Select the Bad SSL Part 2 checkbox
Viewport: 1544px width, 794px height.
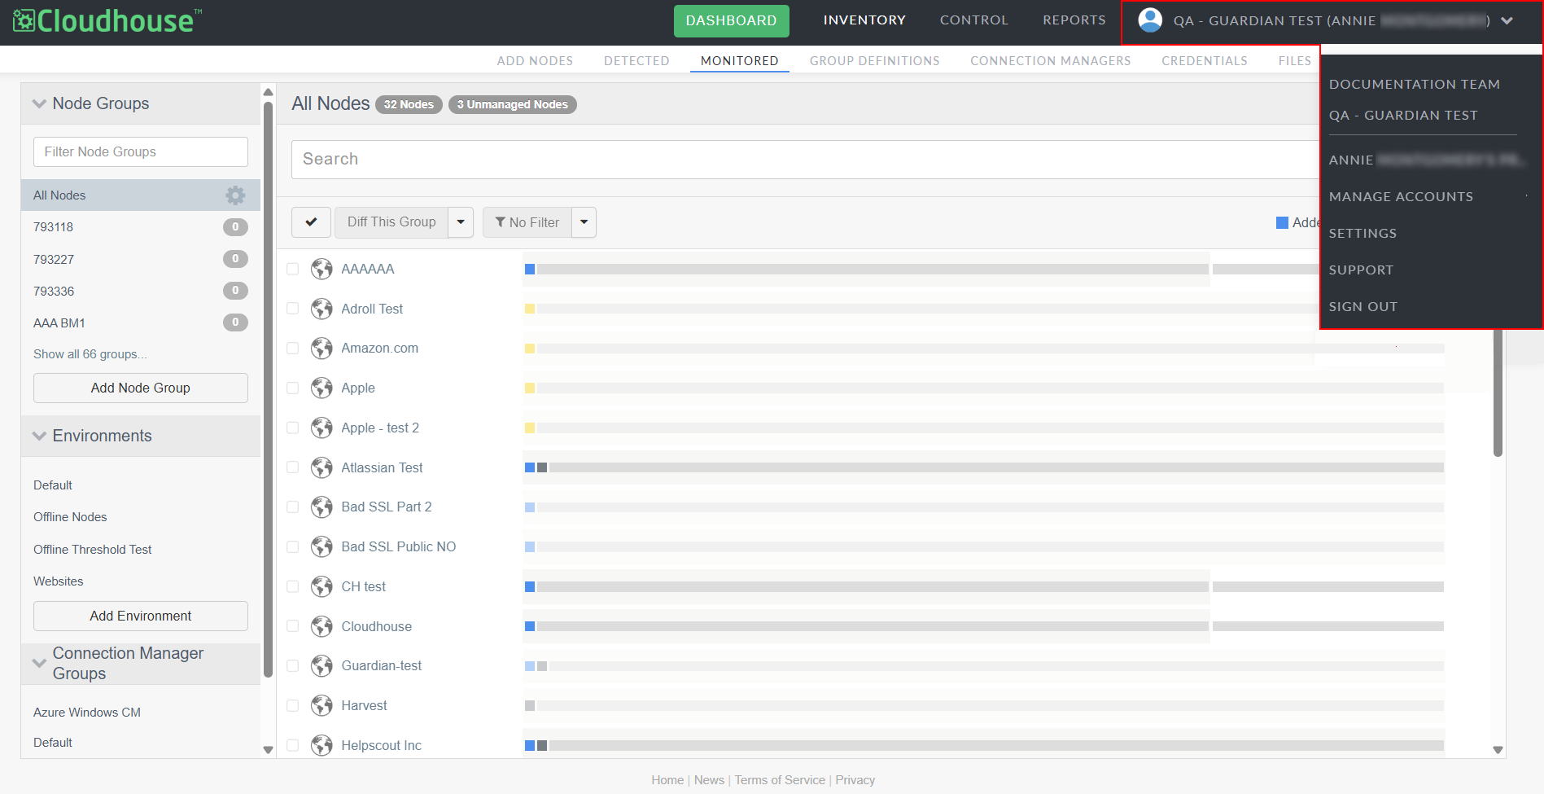[293, 507]
